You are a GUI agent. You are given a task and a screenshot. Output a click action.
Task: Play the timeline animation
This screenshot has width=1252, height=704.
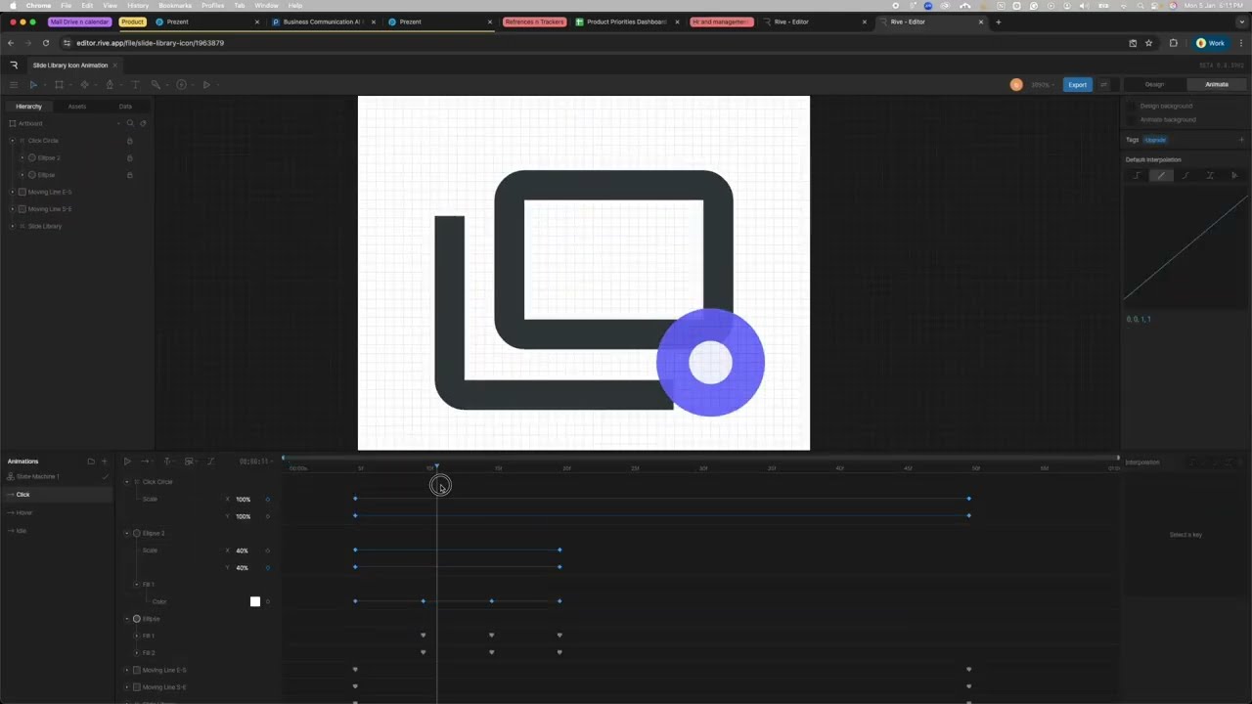coord(127,462)
